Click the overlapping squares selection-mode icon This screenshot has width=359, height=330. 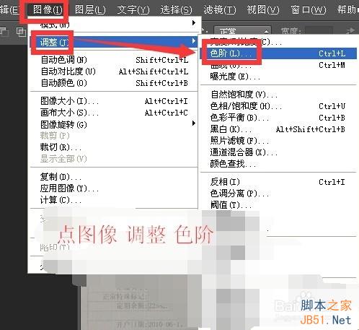(21, 32)
